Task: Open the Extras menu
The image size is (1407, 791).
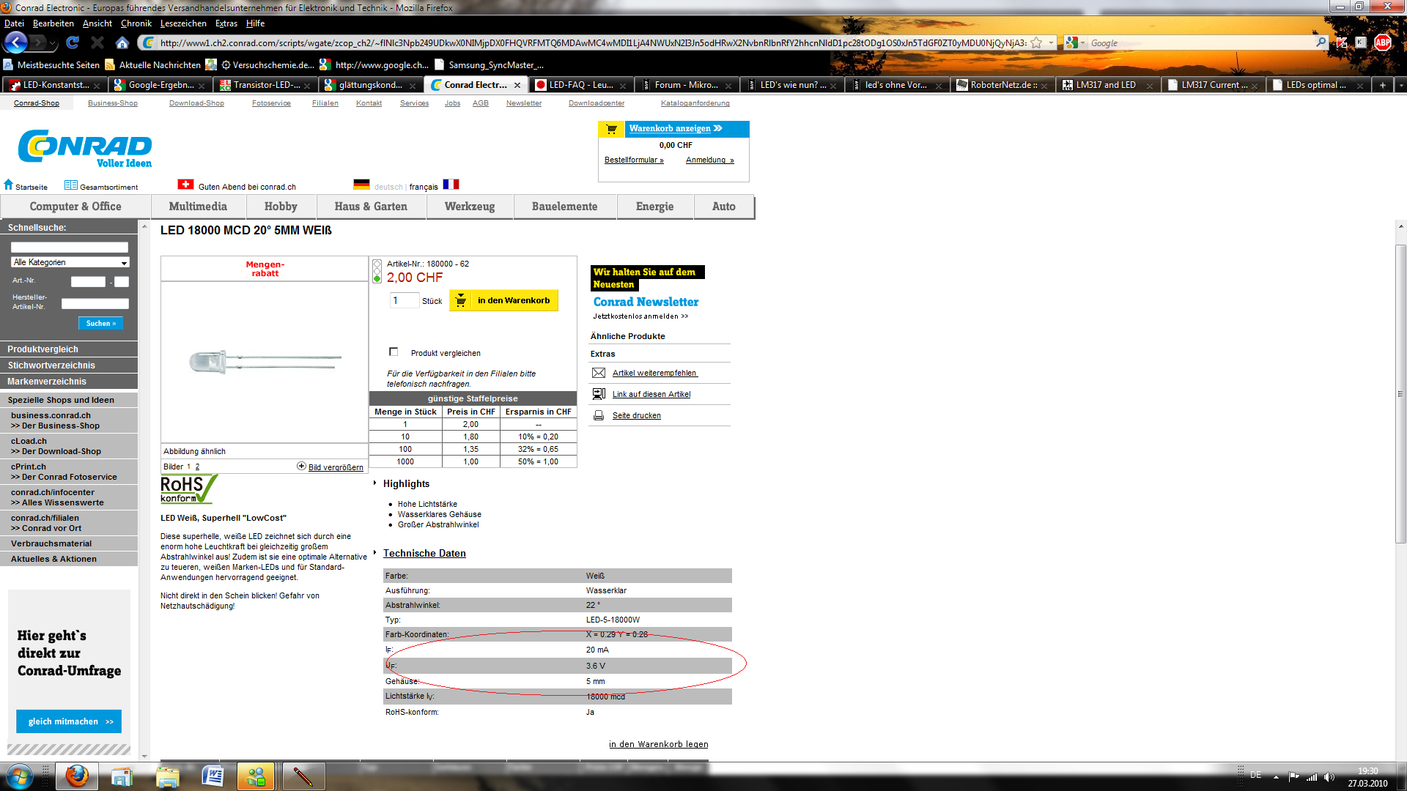Action: (x=226, y=23)
